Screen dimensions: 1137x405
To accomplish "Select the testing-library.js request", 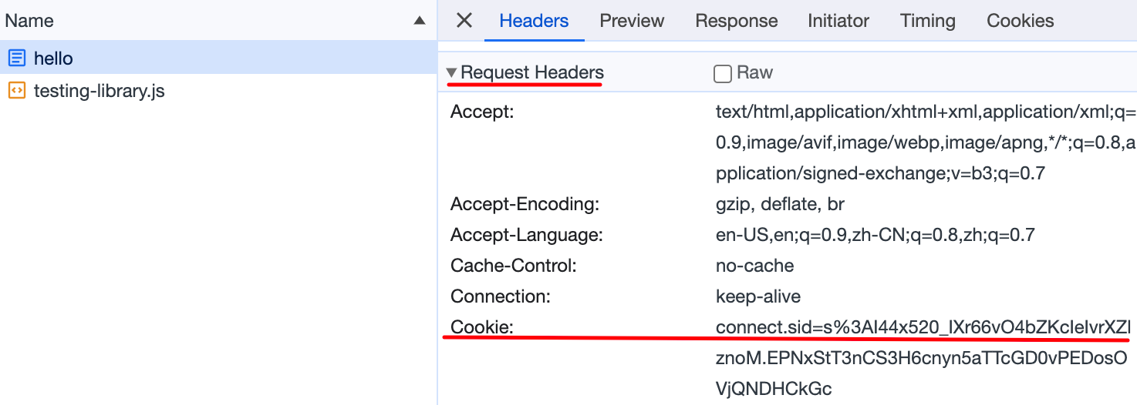I will coord(218,91).
